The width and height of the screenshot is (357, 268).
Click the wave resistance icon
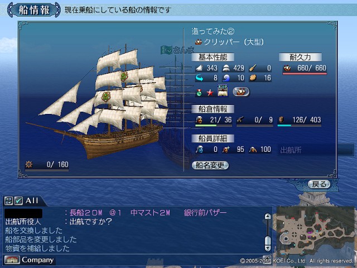226,78
